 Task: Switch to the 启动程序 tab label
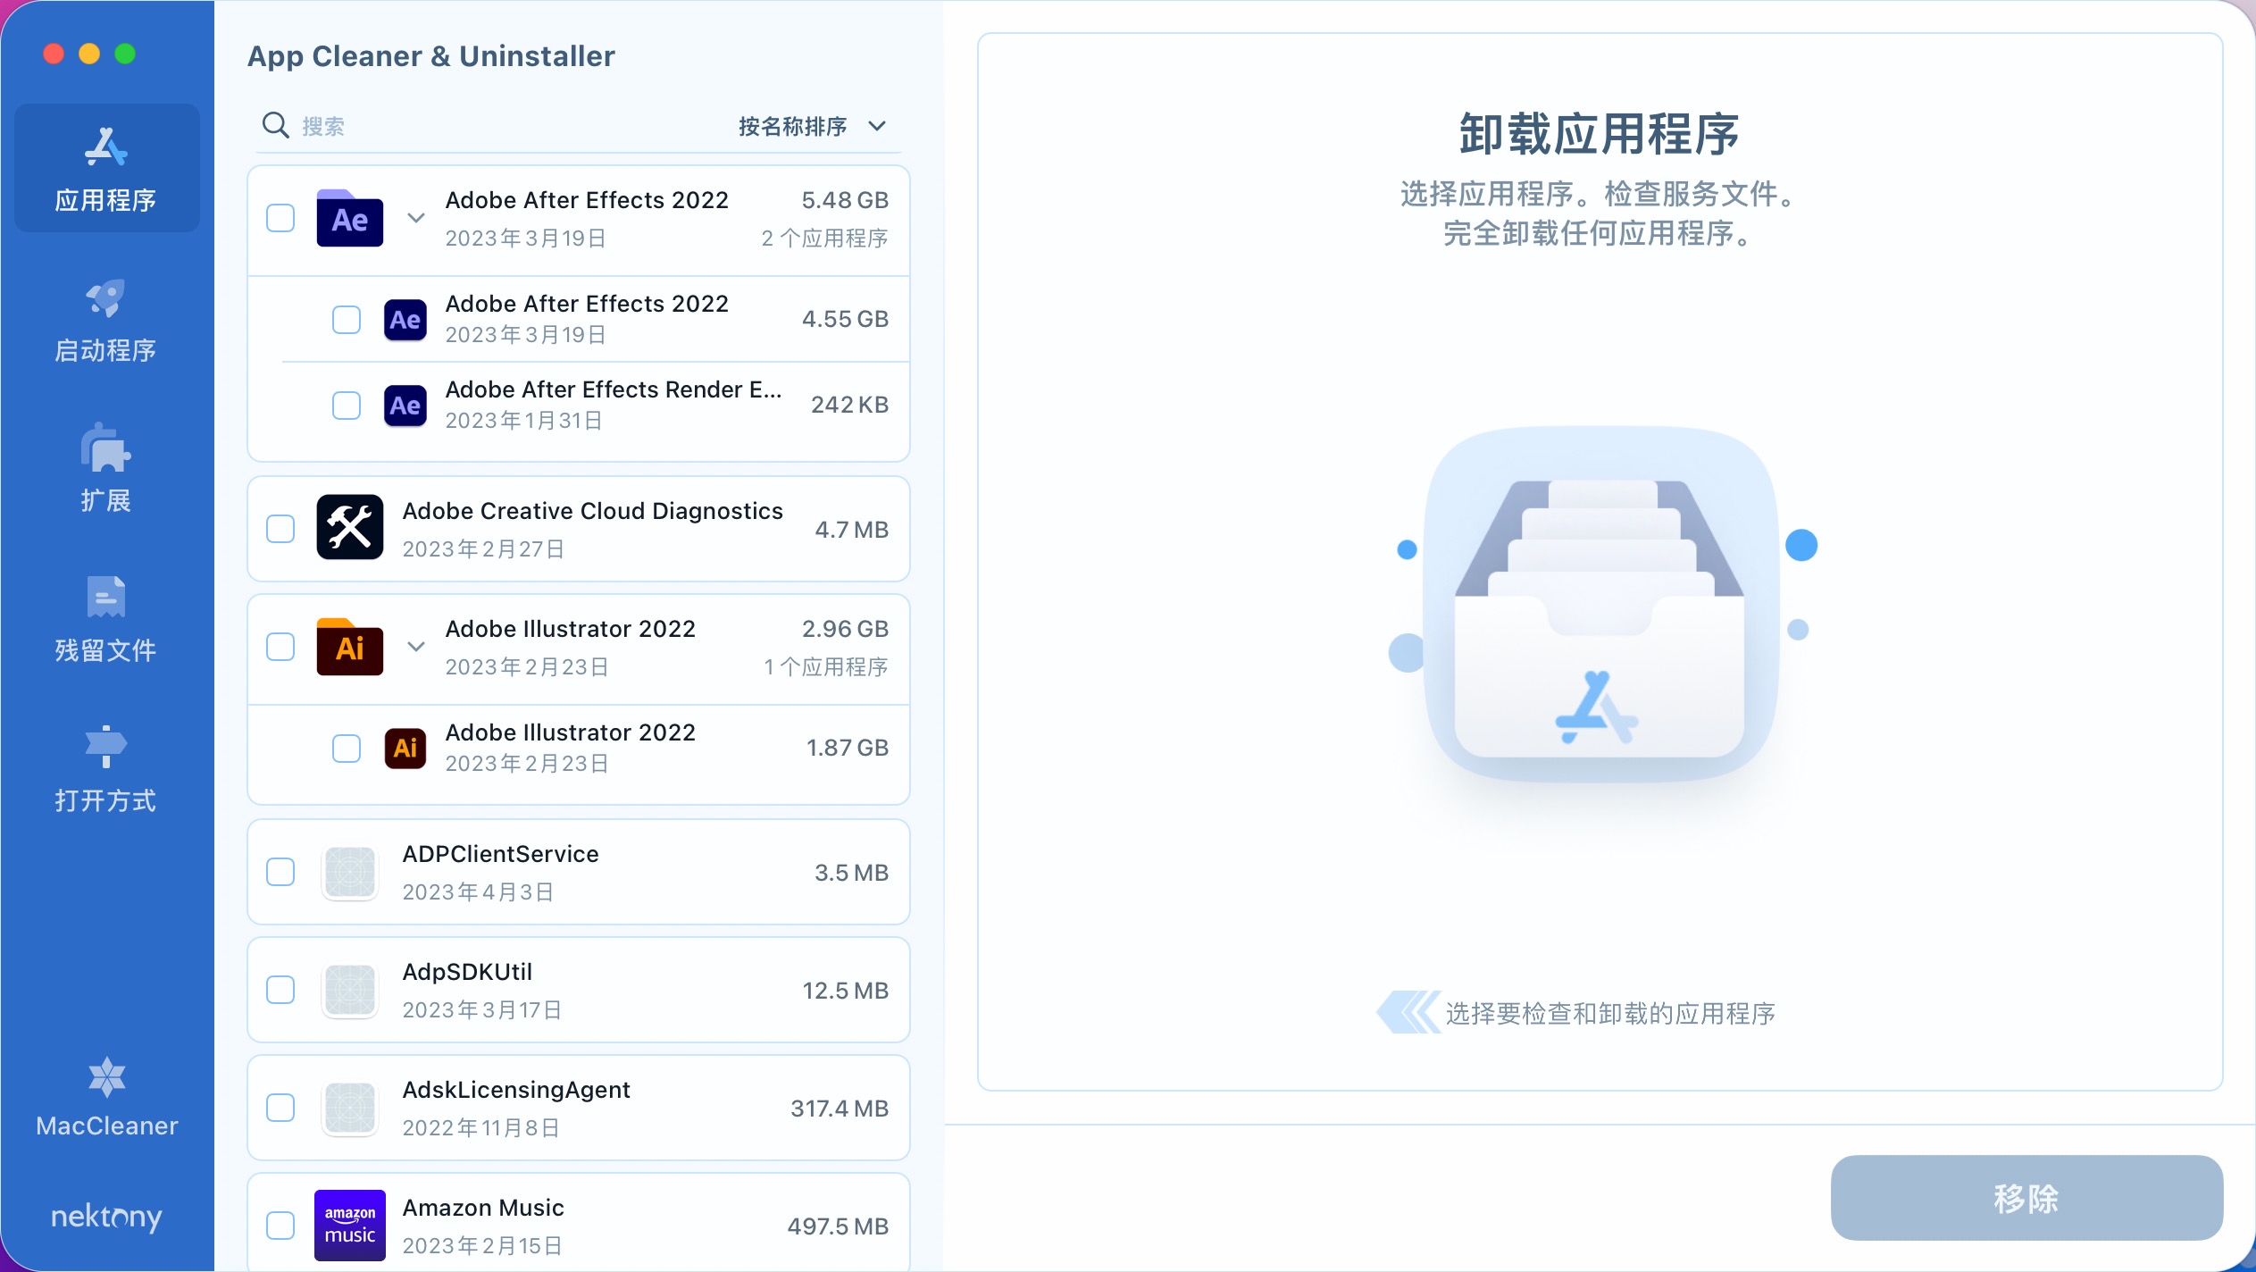(106, 350)
